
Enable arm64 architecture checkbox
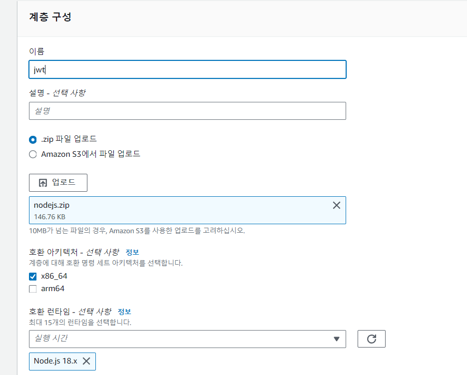33,289
